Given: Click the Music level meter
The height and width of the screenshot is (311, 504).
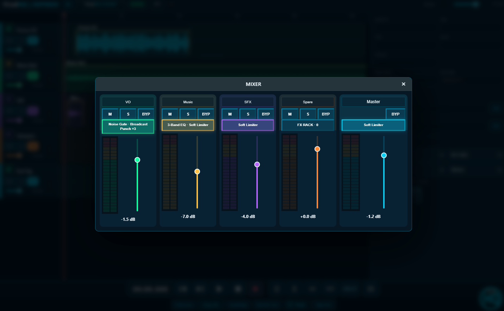Looking at the screenshot, I should pyautogui.click(x=170, y=172).
